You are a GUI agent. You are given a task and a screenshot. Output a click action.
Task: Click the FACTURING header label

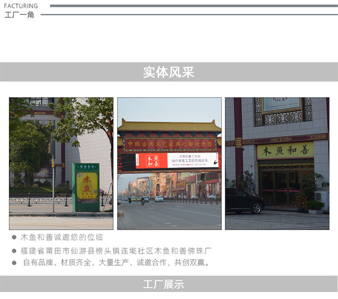point(21,6)
